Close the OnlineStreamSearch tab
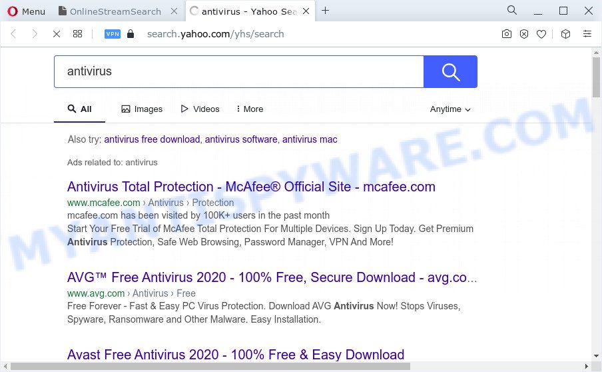 click(x=174, y=11)
